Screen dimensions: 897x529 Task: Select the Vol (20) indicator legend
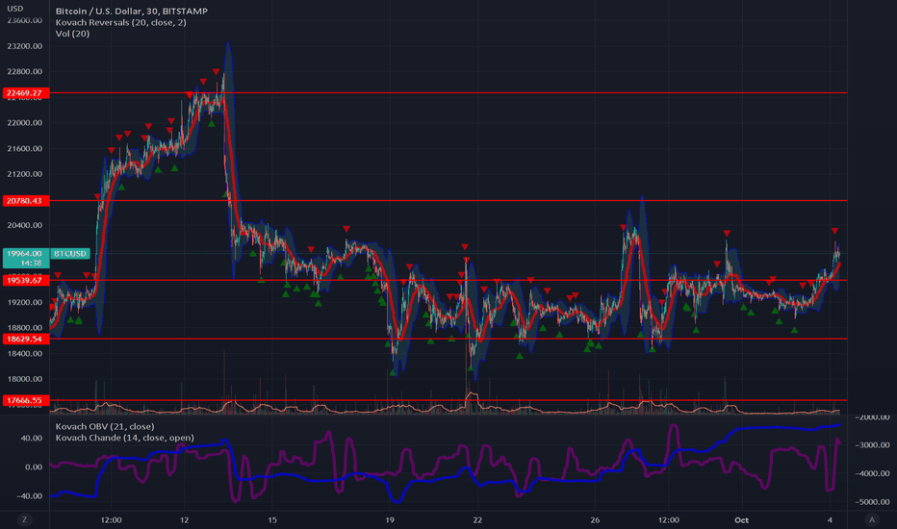[72, 33]
